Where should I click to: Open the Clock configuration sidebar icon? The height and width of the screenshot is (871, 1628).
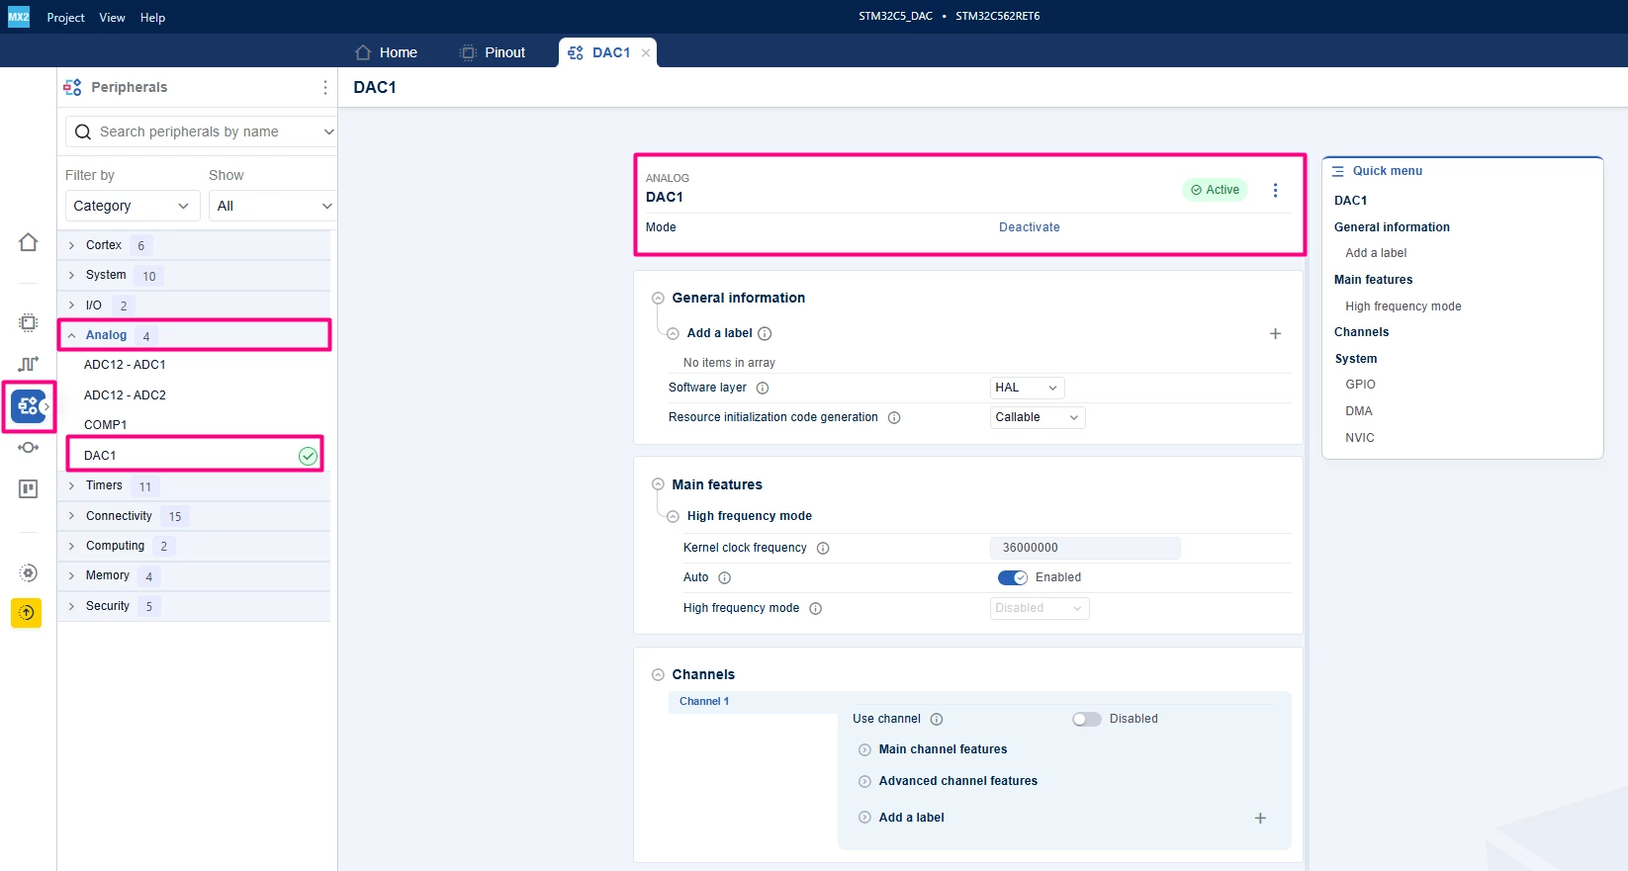pyautogui.click(x=29, y=364)
